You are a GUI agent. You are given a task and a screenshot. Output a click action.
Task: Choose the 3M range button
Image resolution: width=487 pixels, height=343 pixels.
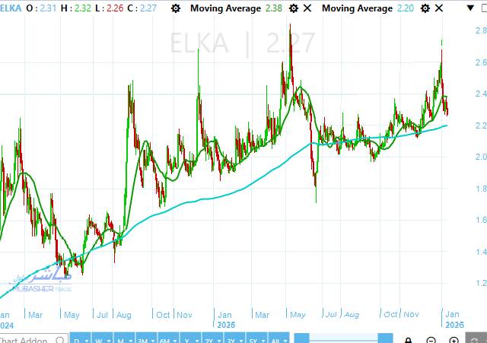click(x=145, y=338)
